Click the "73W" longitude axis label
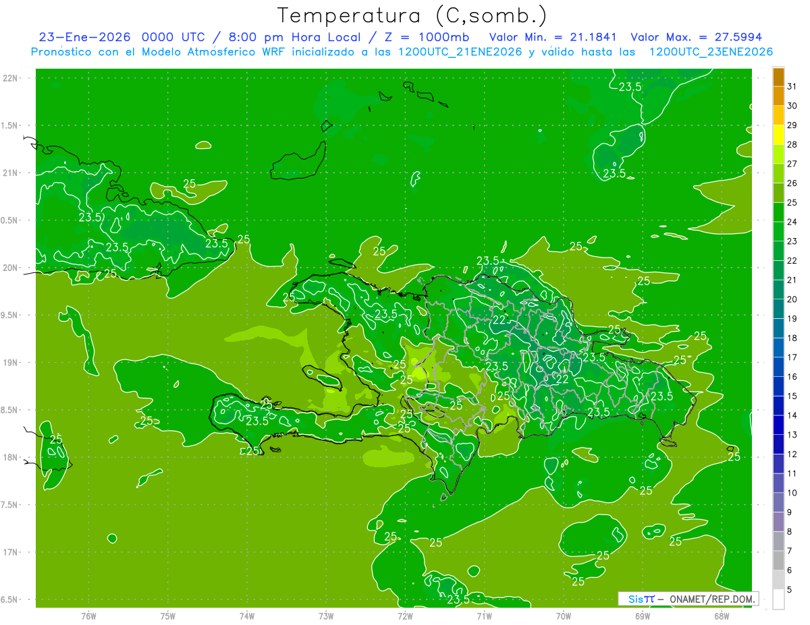Screen dimensions: 810x625 point(326,616)
